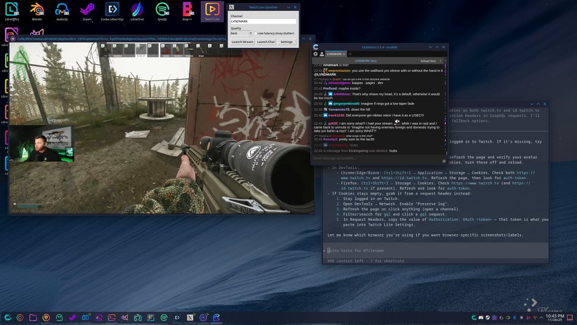This screenshot has width=577, height=325.
Task: Click the application launcher in the taskbar
Action: [x=7, y=317]
